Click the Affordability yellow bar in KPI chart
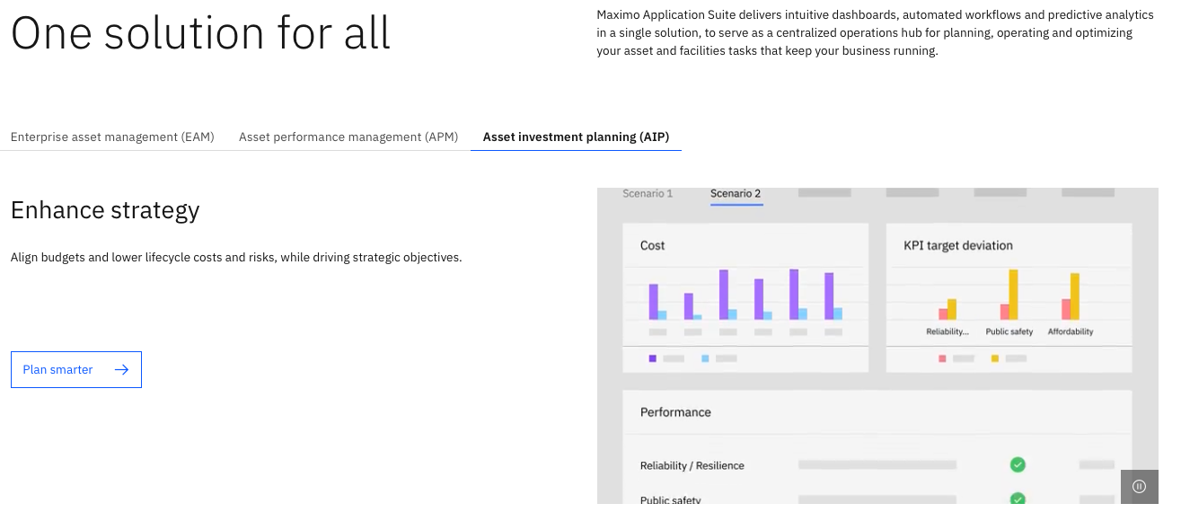Viewport: 1181px width, 530px height. pyautogui.click(x=1075, y=296)
